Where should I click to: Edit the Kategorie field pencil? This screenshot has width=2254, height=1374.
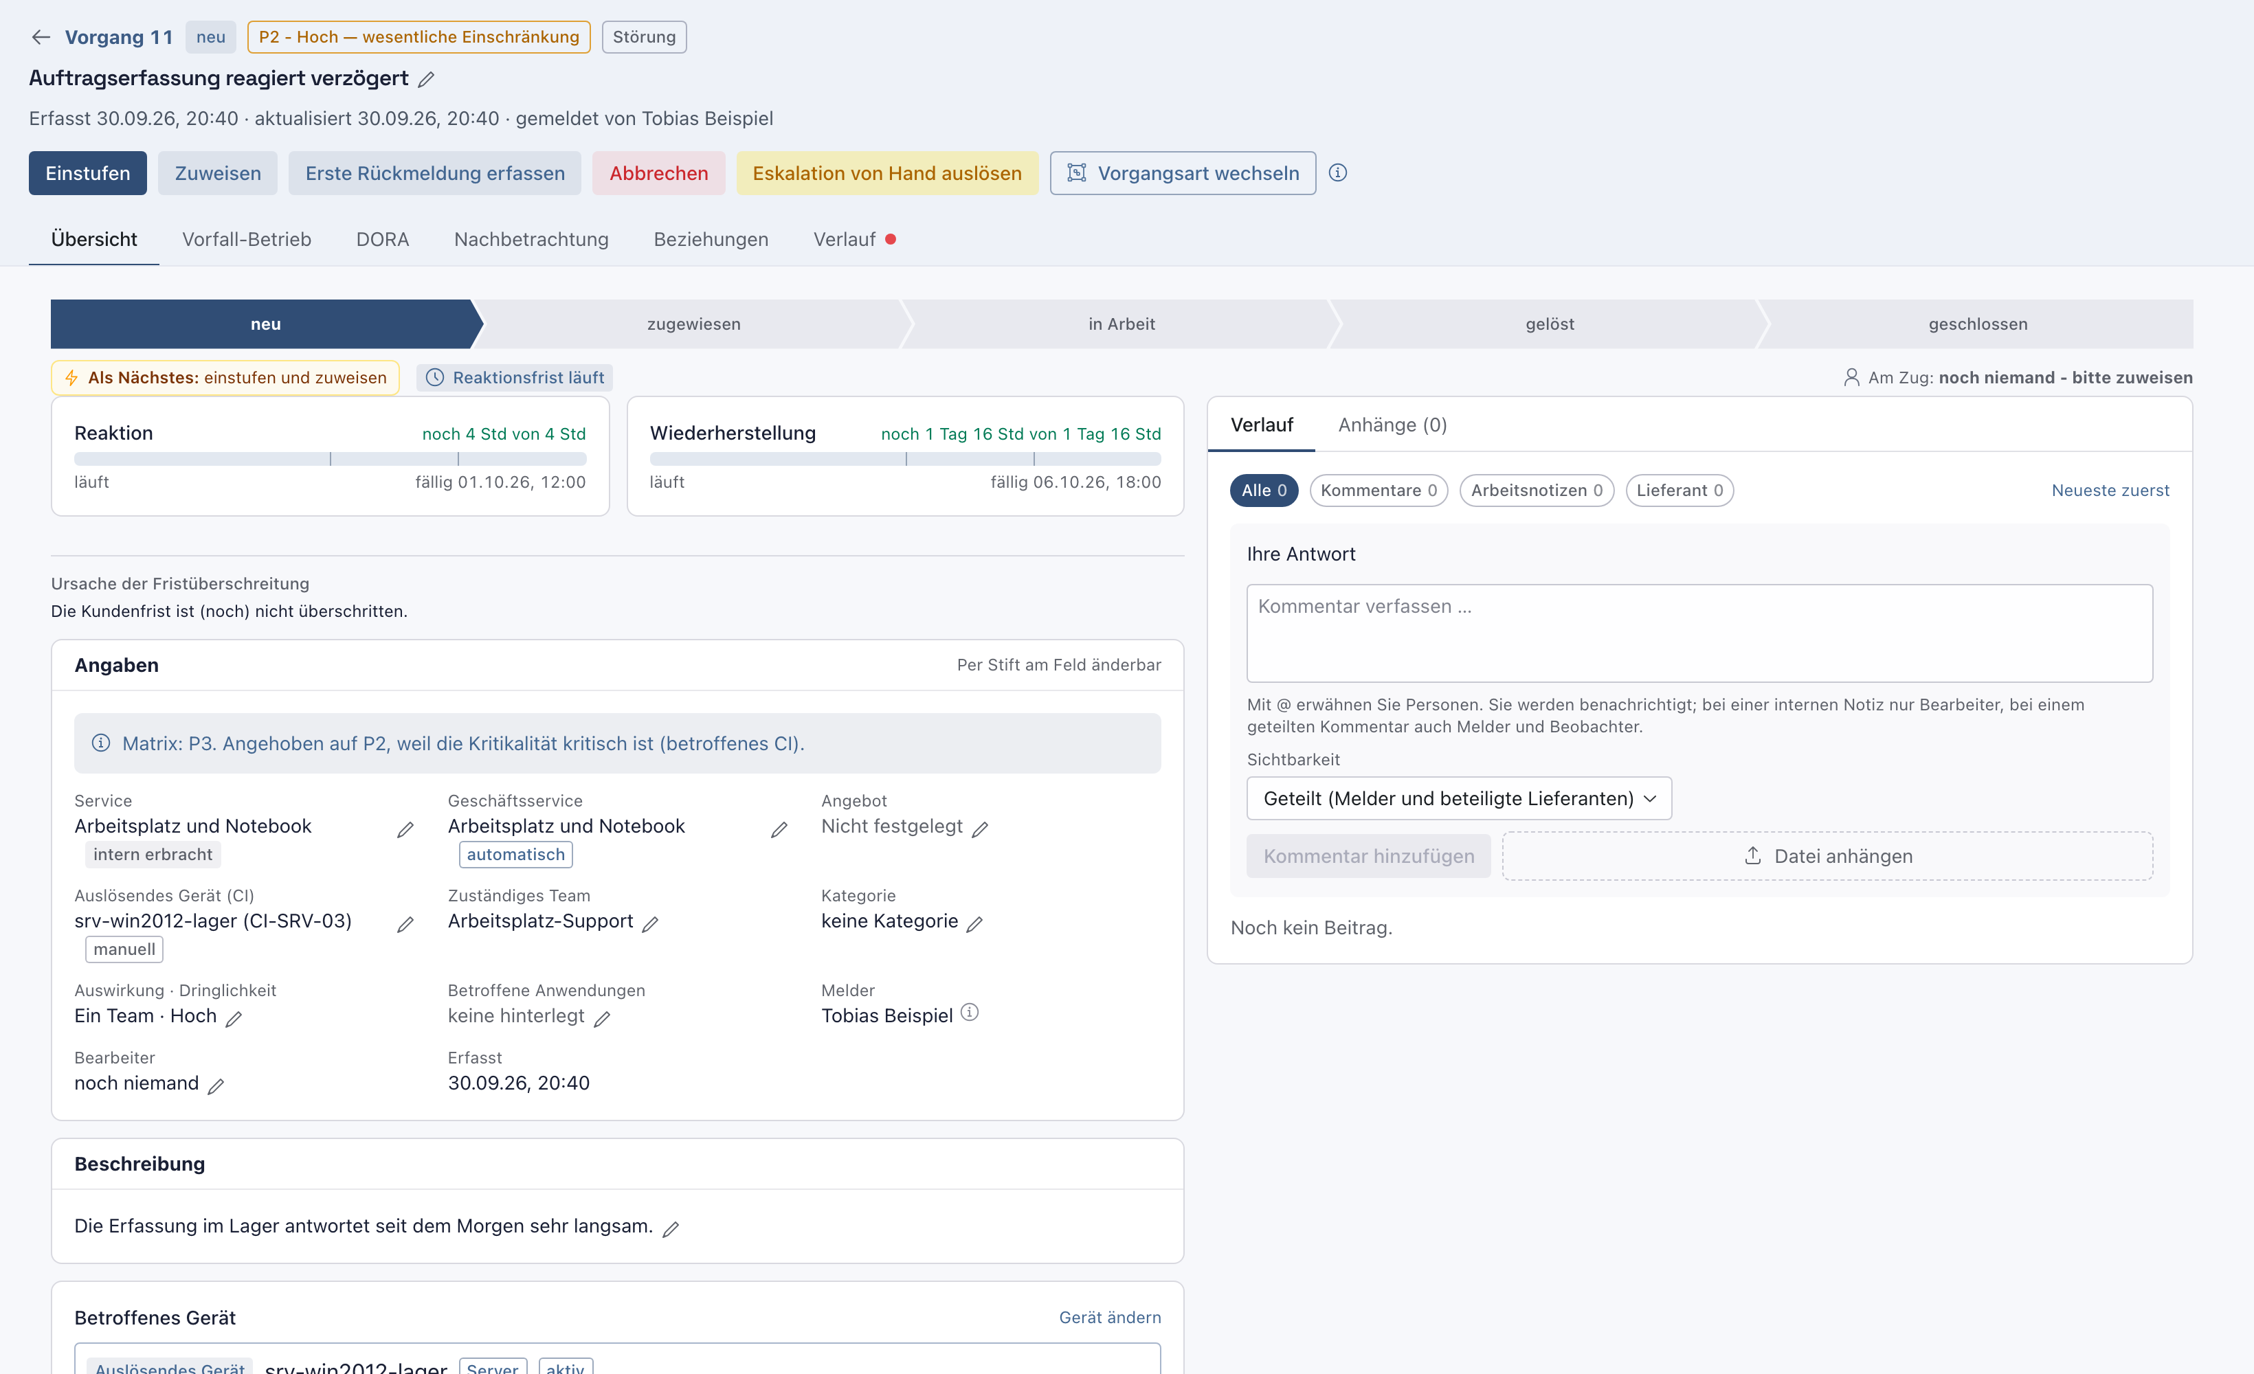[975, 925]
